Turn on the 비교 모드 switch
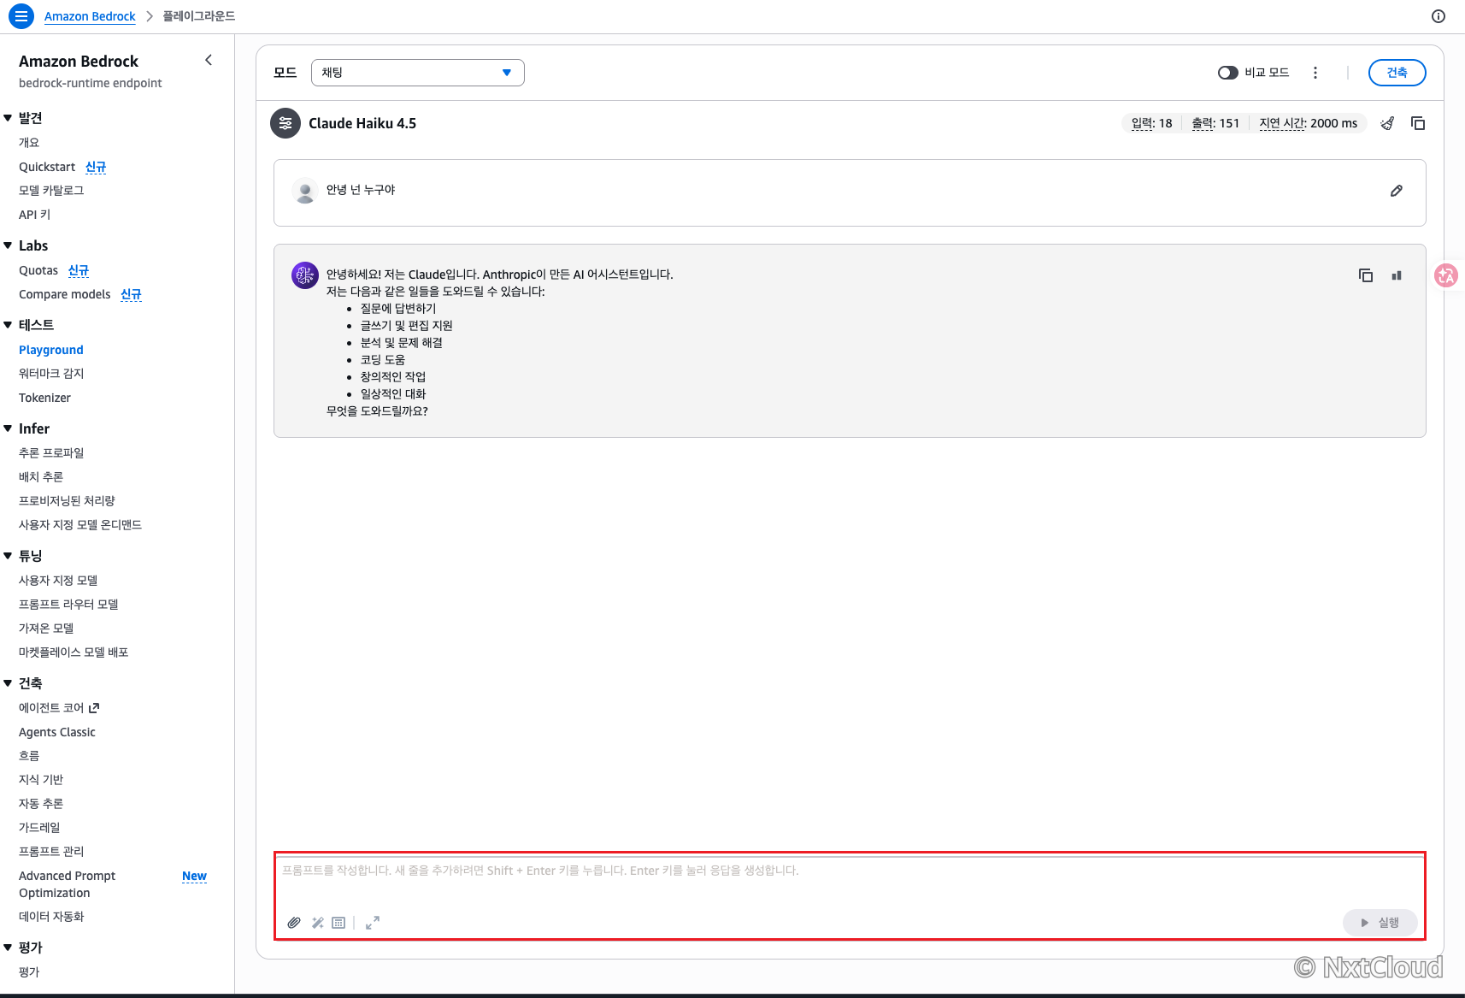Image resolution: width=1465 pixels, height=998 pixels. pos(1228,73)
